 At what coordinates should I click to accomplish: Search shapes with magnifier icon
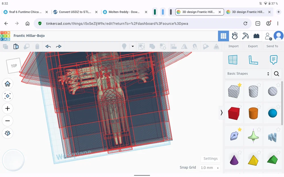[x=276, y=74]
